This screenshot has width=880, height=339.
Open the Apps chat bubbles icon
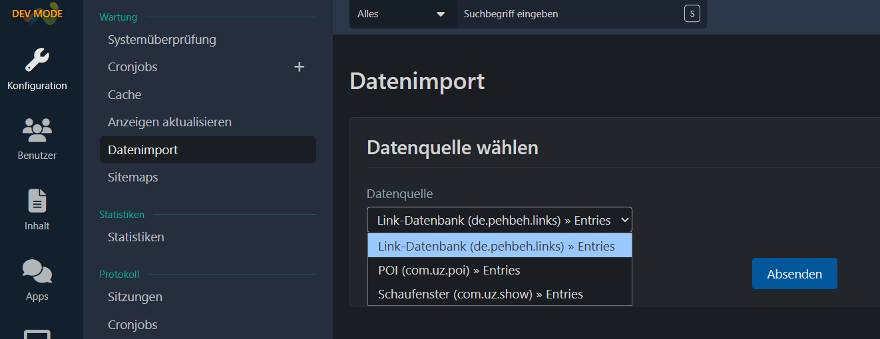click(37, 271)
